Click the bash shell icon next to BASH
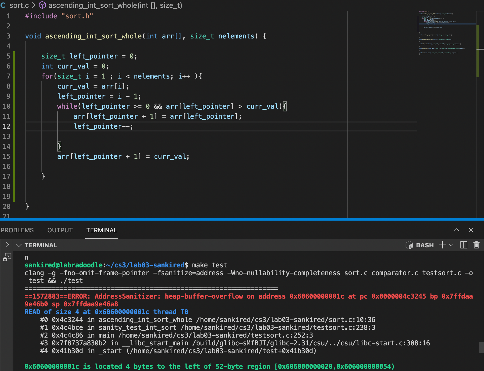This screenshot has width=484, height=371. click(409, 245)
